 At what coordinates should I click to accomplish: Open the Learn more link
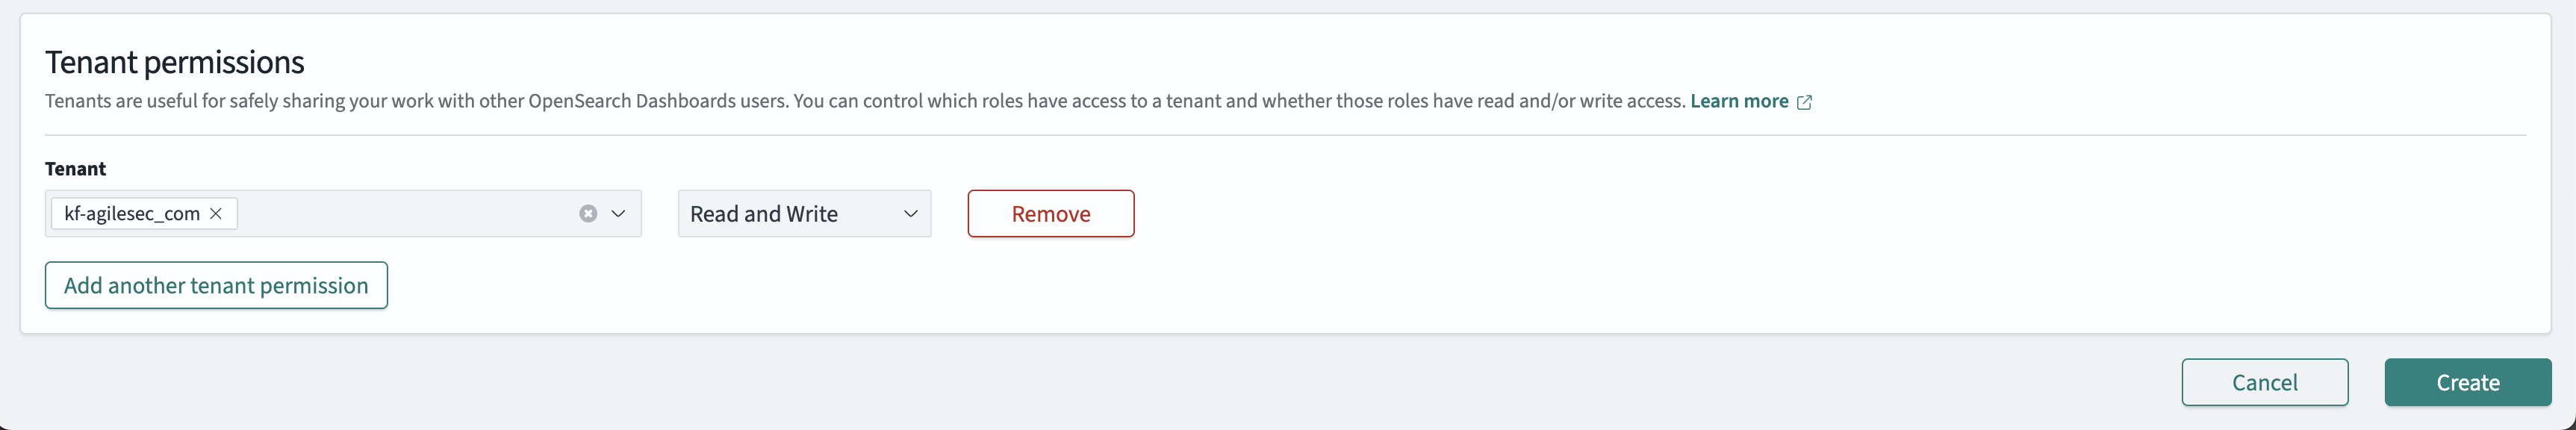(1738, 101)
